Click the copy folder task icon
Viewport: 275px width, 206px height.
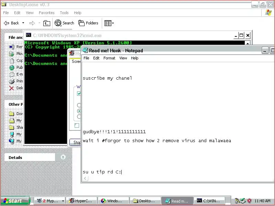coord(12,61)
